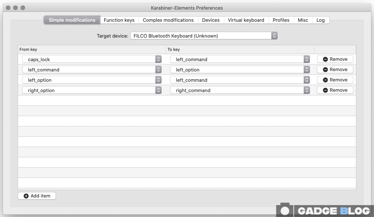Remove the left_option to left_command mapping
Screen dimensions: 374x217
(335, 80)
